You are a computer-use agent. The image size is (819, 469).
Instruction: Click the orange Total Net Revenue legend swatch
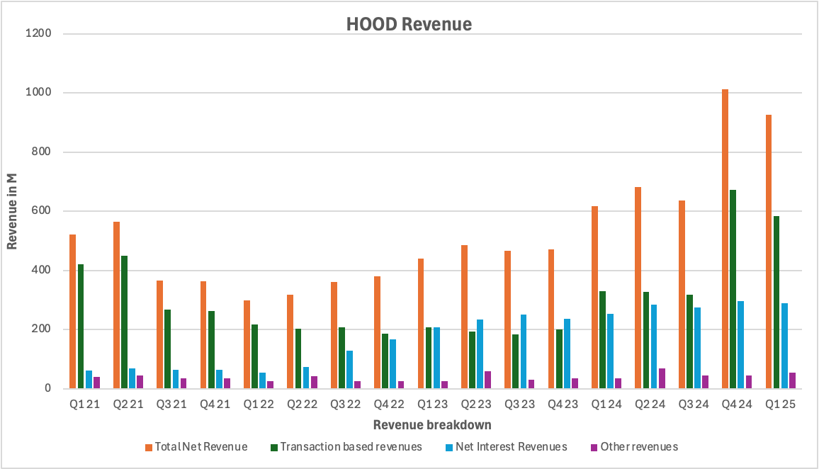click(x=149, y=448)
